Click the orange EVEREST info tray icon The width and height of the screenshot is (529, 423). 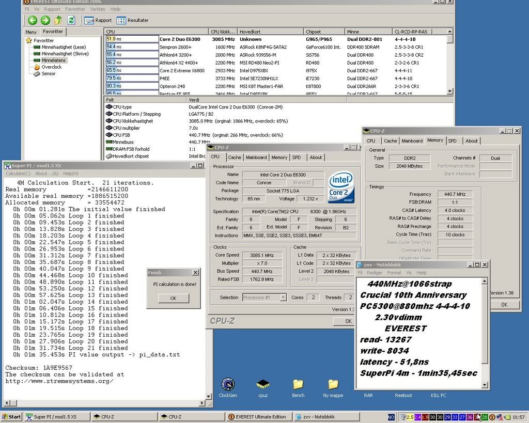click(x=492, y=417)
